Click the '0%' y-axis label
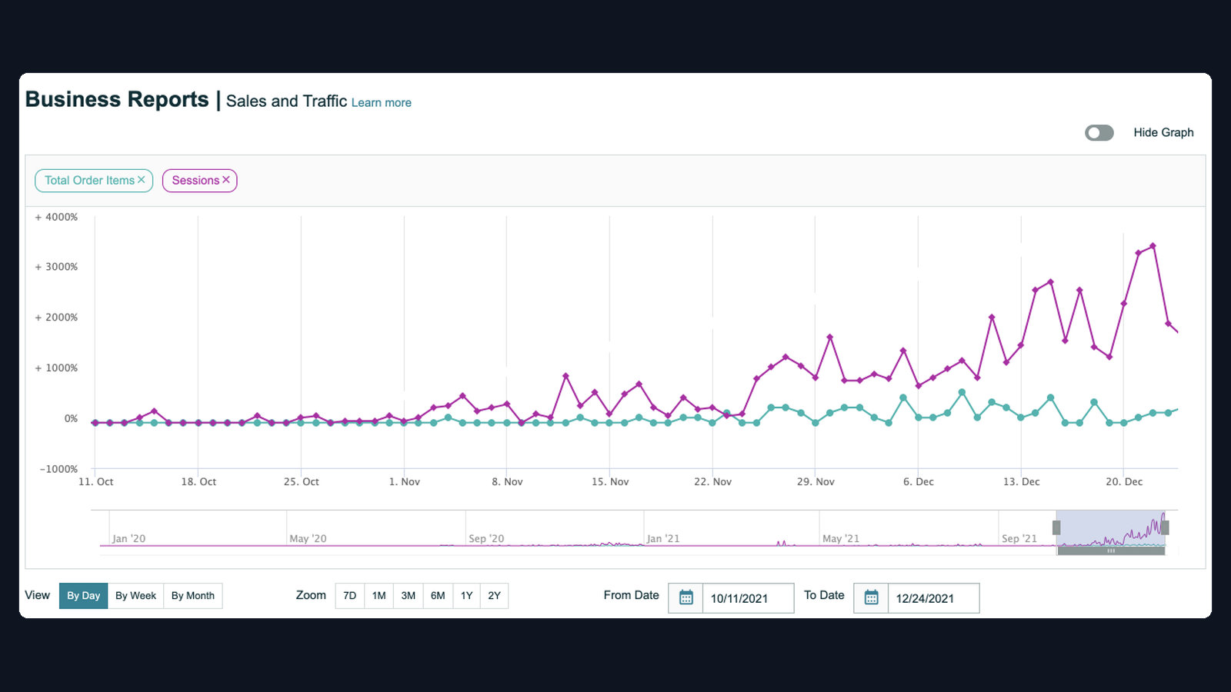 click(x=71, y=419)
